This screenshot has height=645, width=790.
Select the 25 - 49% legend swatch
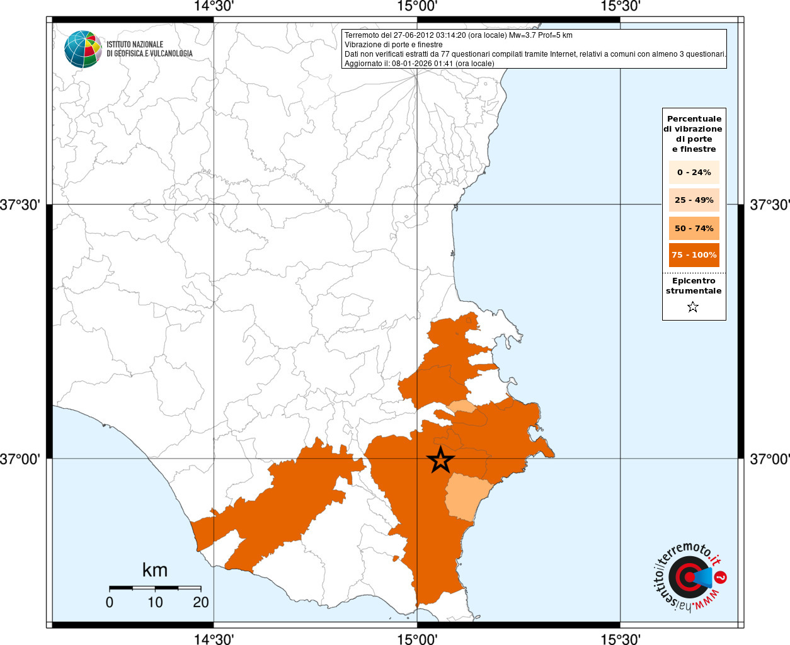694,200
